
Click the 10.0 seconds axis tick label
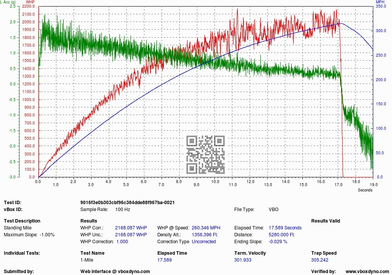point(215,182)
